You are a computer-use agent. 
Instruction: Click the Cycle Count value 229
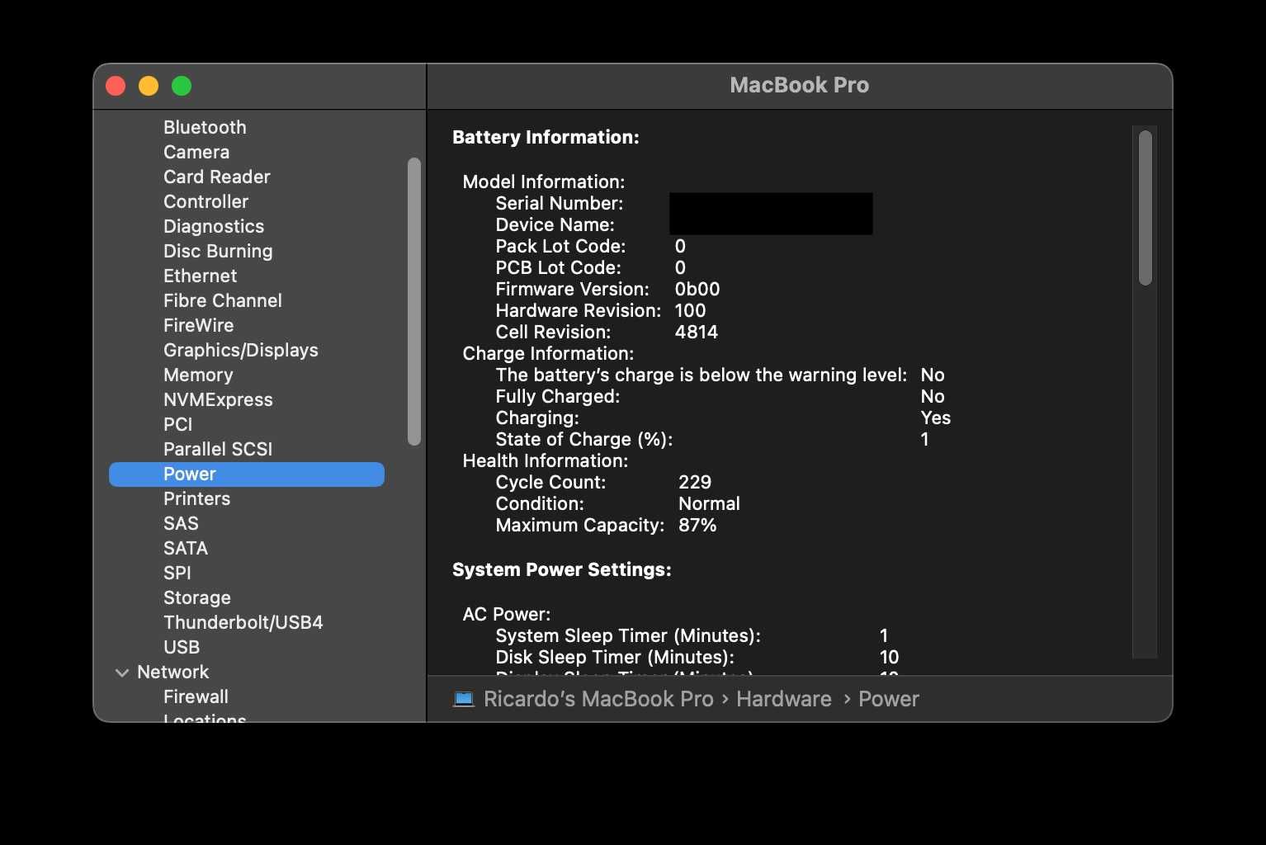tap(695, 482)
